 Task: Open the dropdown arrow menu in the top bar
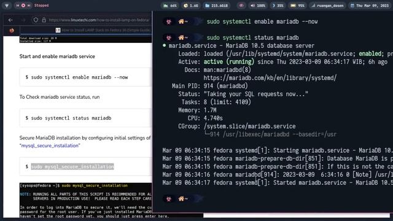[x=7, y=6]
